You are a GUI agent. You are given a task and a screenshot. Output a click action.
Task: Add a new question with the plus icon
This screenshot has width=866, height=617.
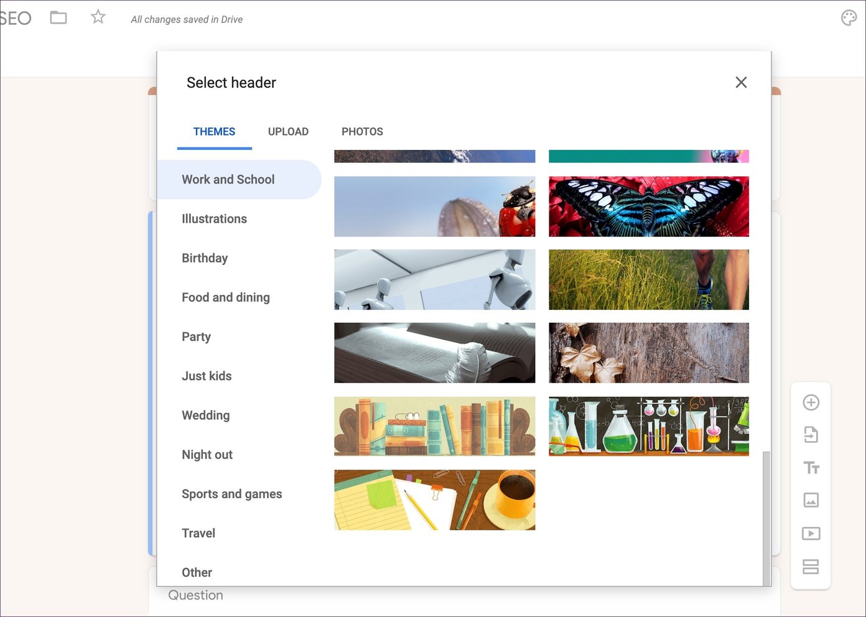pos(811,402)
